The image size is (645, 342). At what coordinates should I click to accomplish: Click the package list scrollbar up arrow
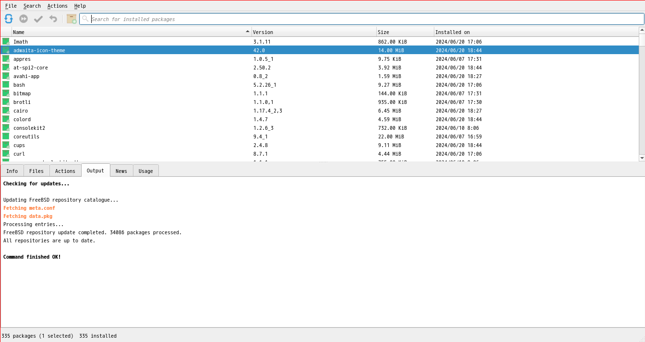[642, 30]
